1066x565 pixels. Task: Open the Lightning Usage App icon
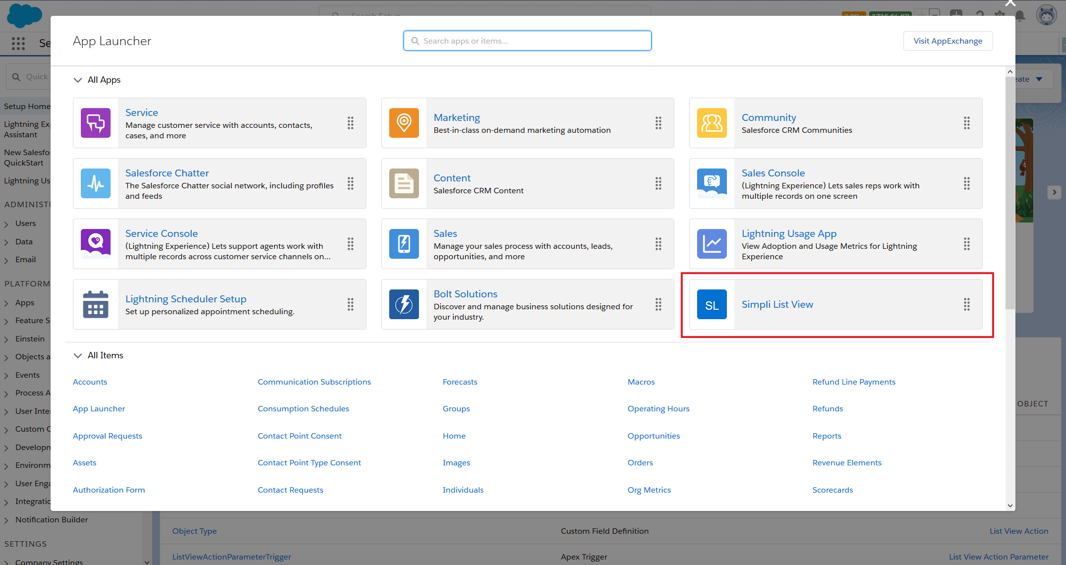[x=712, y=244]
